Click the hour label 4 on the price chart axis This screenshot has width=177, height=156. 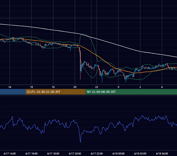coord(162,87)
